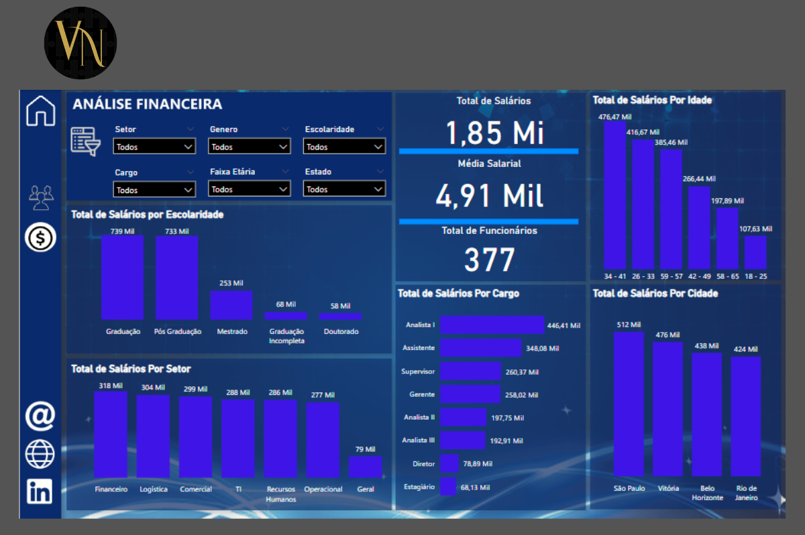Click the small chevron beside the Cargo title
805x535 pixels.
point(191,172)
